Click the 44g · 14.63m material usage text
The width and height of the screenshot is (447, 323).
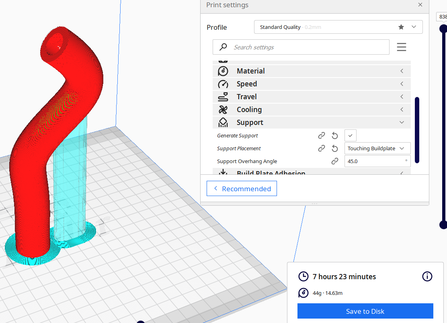[x=328, y=293]
